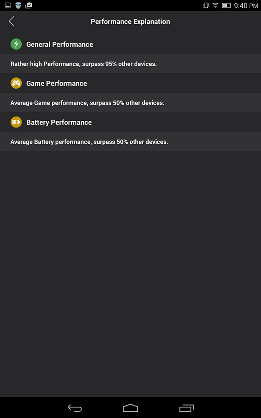Select the Battery Performance heading
The width and height of the screenshot is (261, 418).
(x=59, y=122)
